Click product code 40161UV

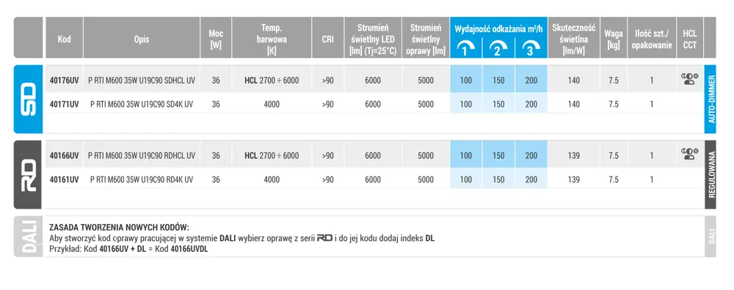tap(64, 179)
